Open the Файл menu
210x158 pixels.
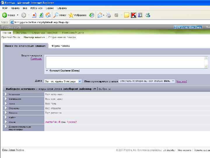(x=5, y=8)
